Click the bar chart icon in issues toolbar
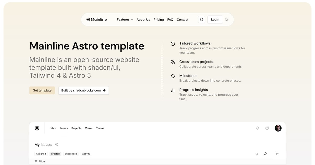This screenshot has width=315, height=165. pos(257,154)
